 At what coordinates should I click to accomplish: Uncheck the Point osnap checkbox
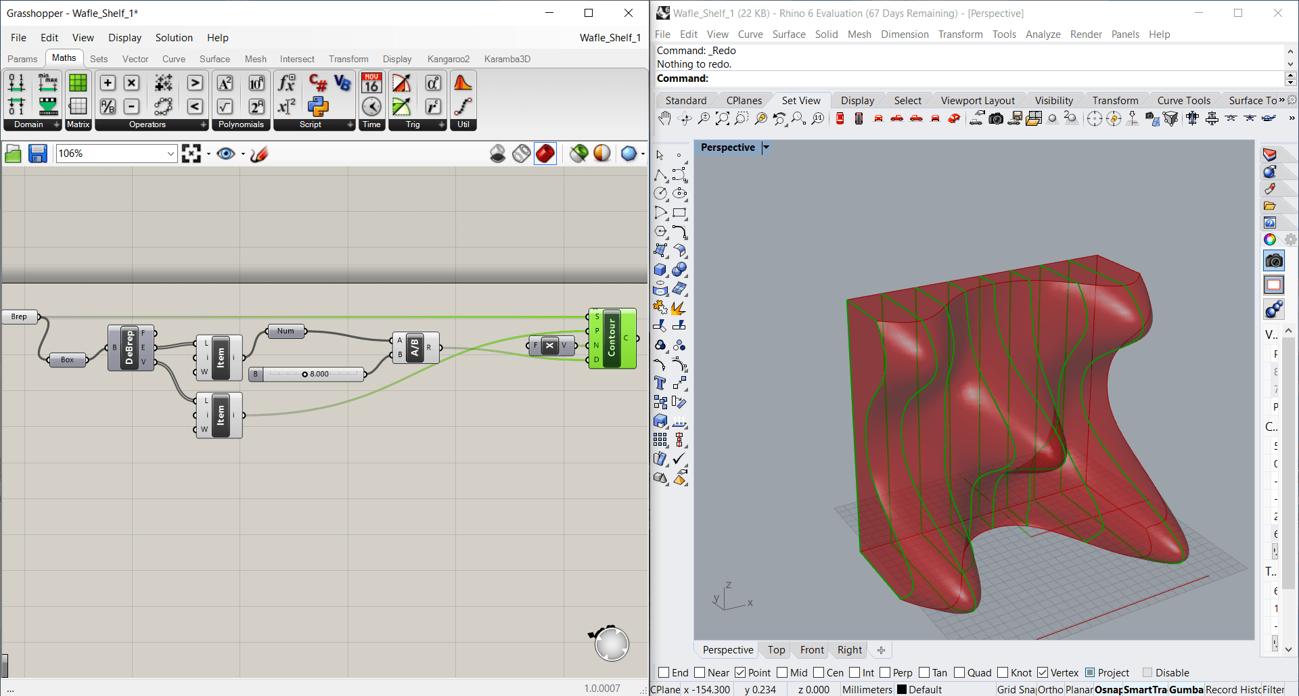point(740,672)
